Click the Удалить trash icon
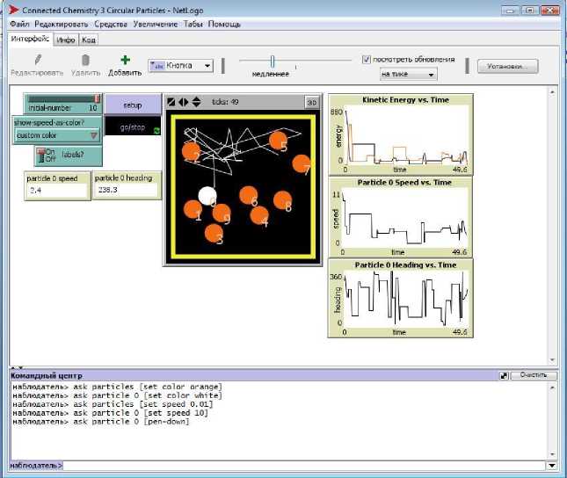Screen dimensions: 567x478 click(85, 60)
